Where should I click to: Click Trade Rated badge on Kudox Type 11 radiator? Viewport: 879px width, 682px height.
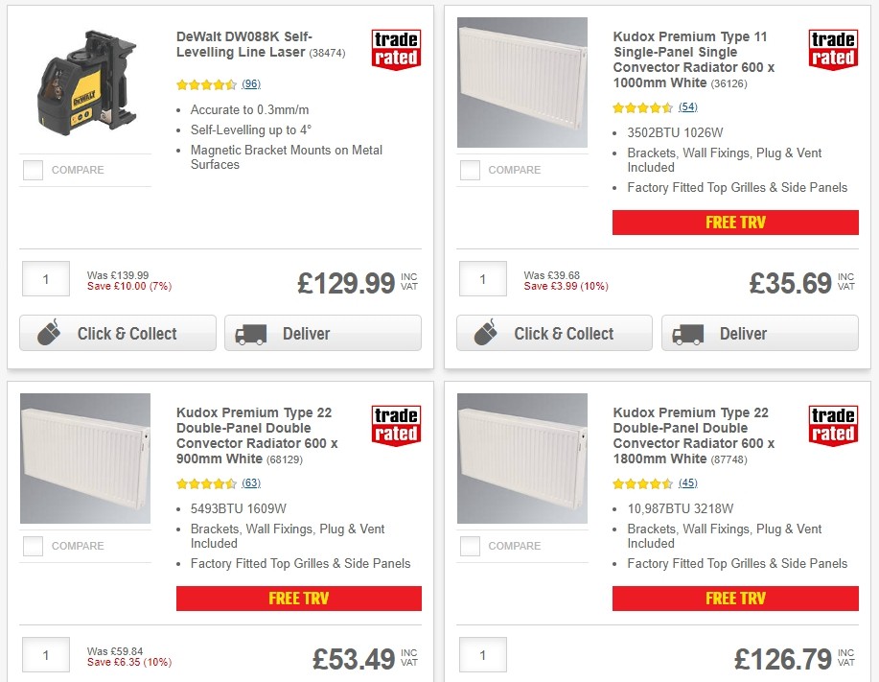[832, 48]
